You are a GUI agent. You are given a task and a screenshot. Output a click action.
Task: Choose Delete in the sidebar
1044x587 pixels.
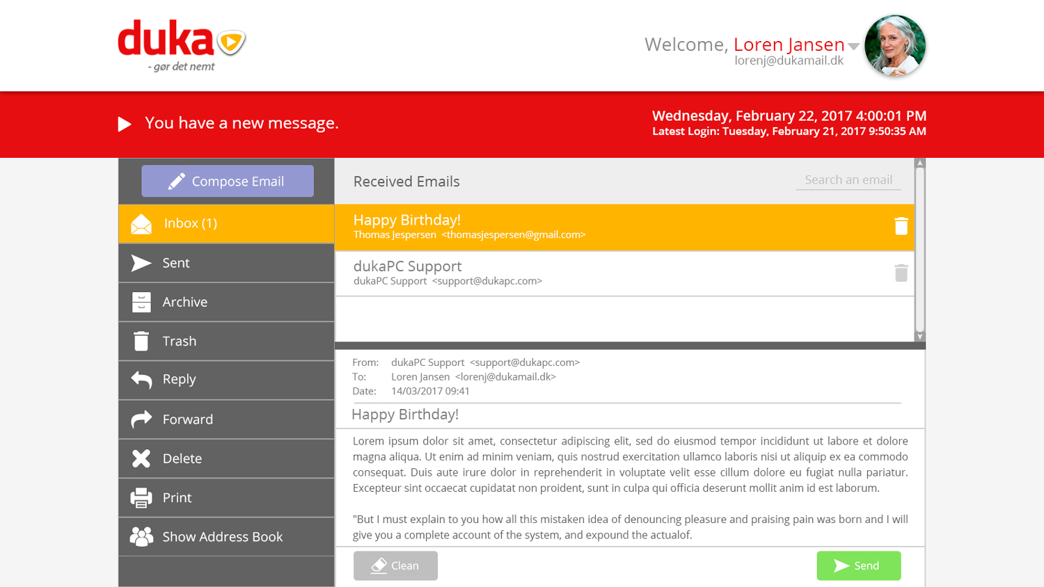pyautogui.click(x=226, y=458)
